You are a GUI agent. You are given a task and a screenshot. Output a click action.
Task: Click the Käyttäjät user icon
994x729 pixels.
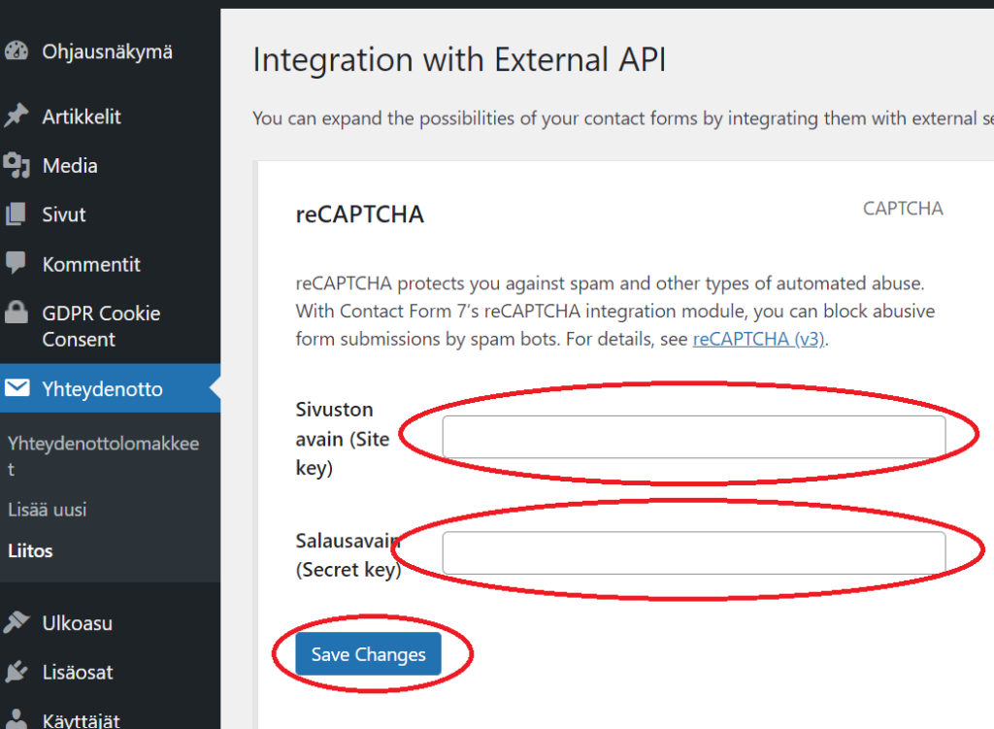[17, 719]
